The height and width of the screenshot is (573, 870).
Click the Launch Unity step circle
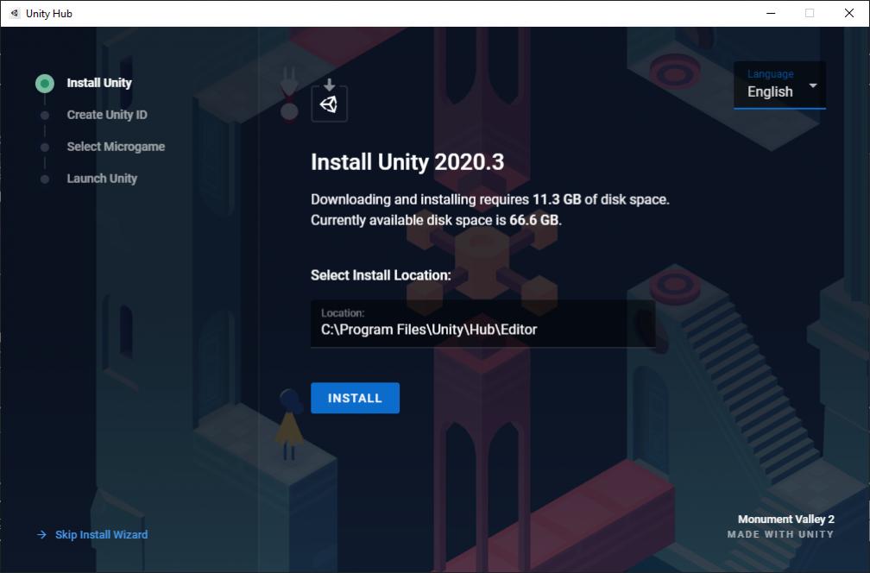pos(44,179)
